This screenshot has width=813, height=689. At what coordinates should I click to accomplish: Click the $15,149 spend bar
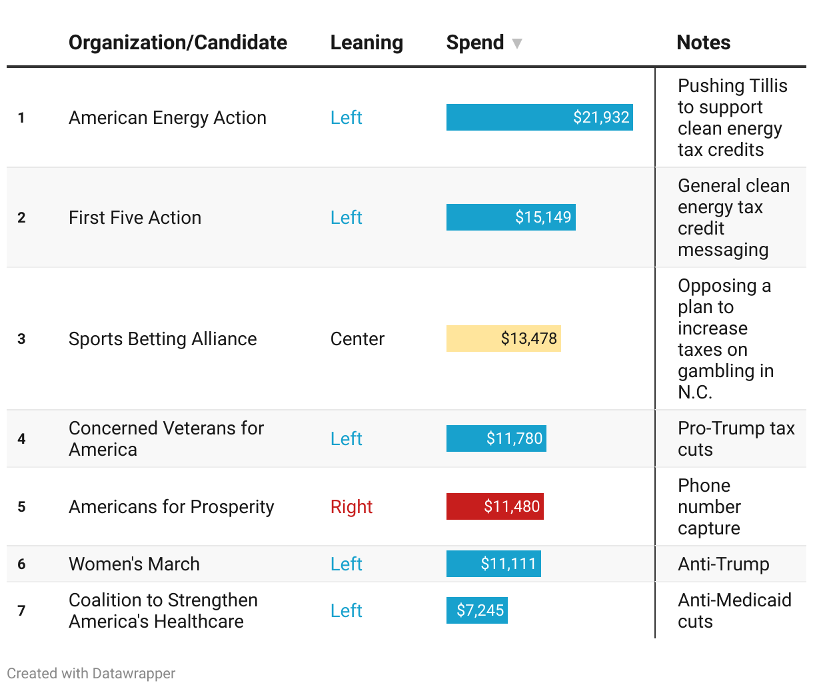coord(510,217)
